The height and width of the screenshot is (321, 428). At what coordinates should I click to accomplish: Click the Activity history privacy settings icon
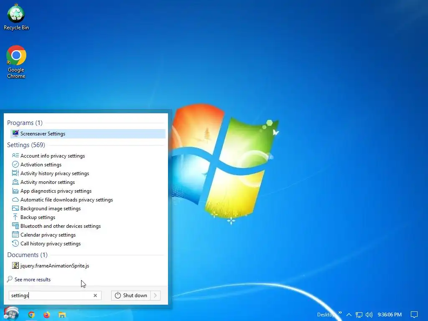[x=15, y=173]
